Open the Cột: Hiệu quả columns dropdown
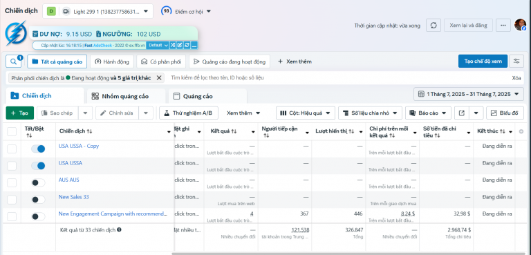 [x=305, y=113]
